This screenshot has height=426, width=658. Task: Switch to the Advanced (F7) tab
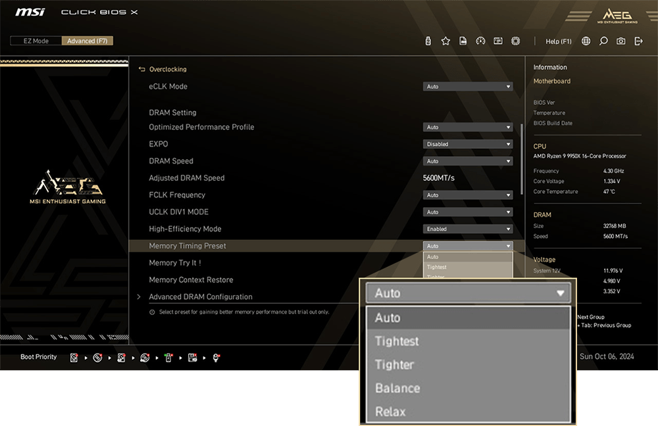[88, 40]
